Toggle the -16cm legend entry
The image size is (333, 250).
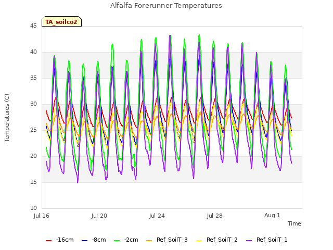point(60,240)
